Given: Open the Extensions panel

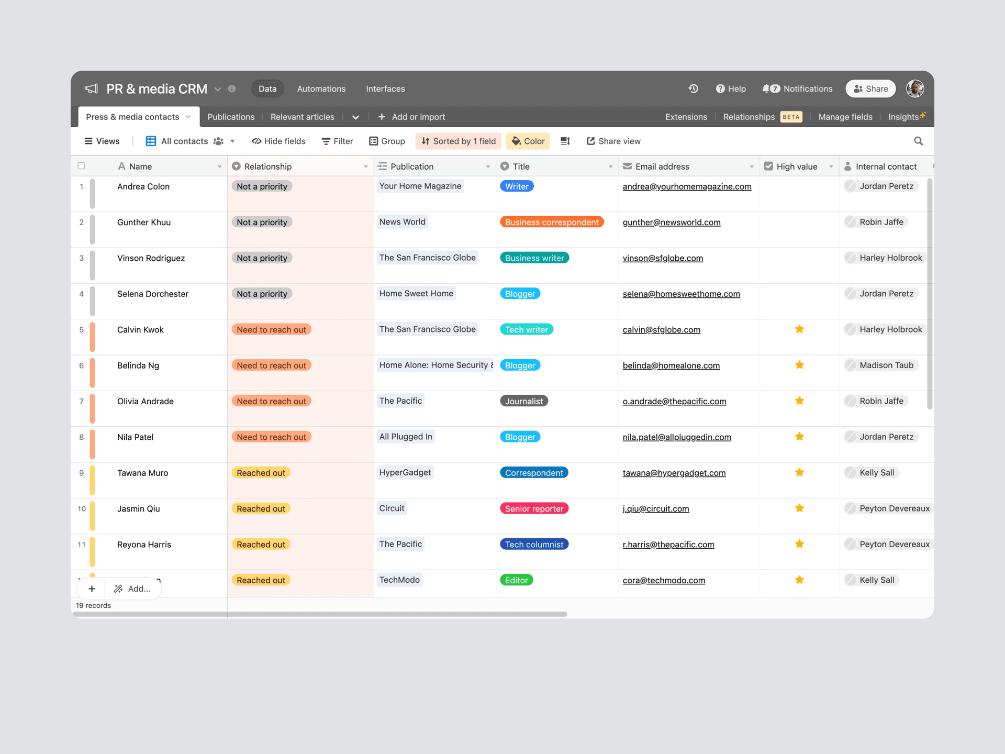Looking at the screenshot, I should pyautogui.click(x=686, y=117).
